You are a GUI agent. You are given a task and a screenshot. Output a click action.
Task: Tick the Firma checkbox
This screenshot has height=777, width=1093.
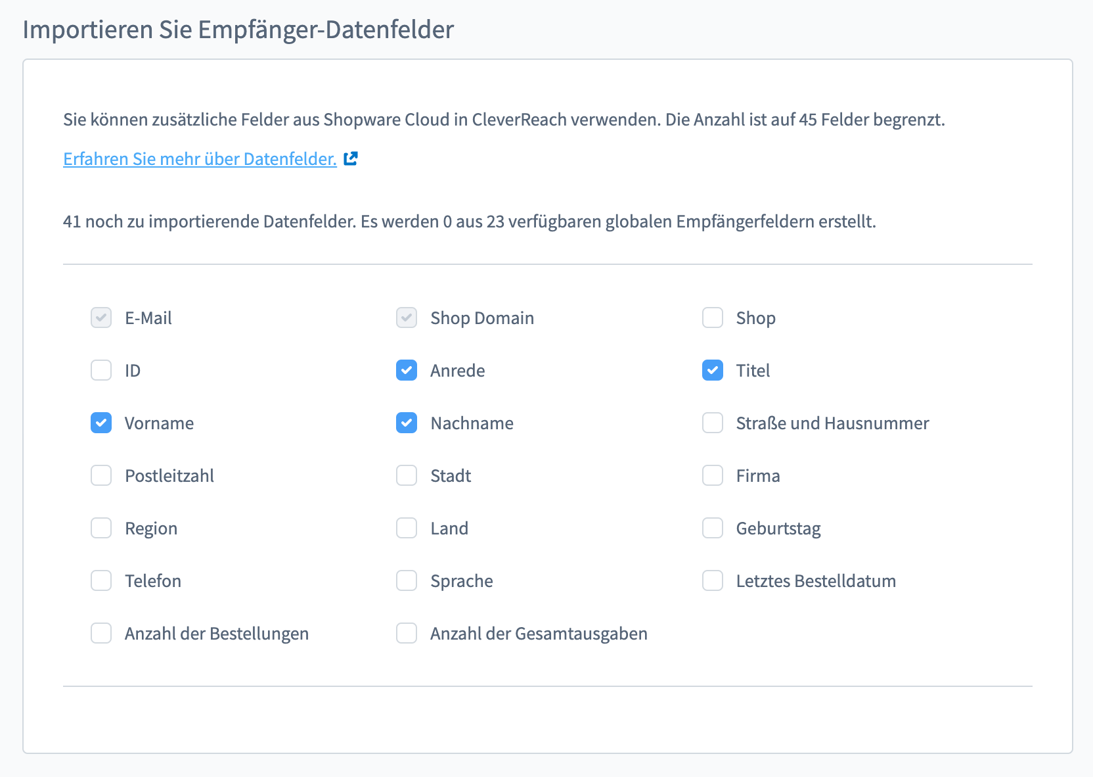click(x=713, y=475)
